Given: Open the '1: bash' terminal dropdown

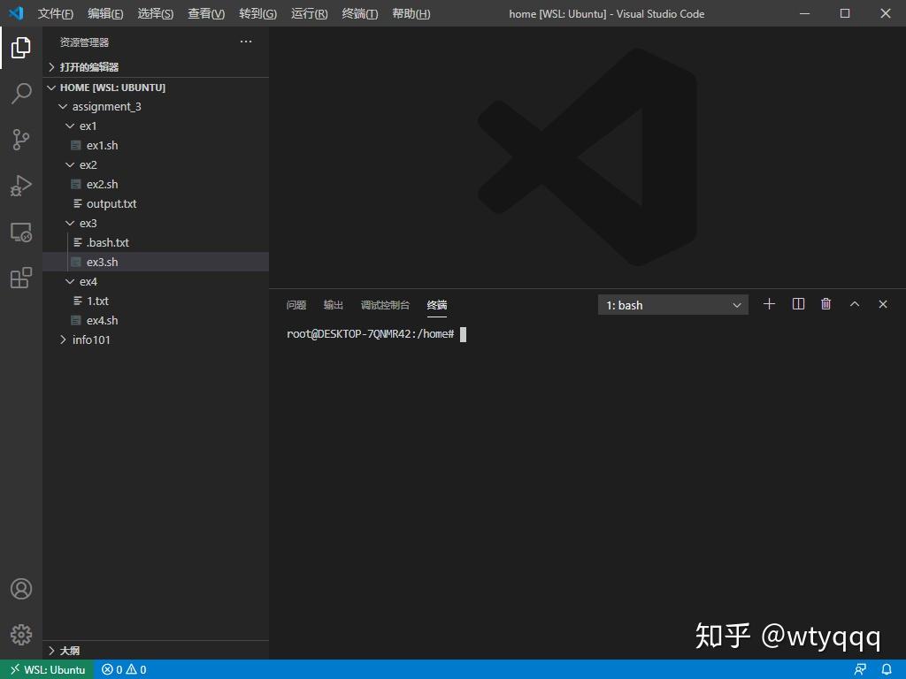Looking at the screenshot, I should coord(672,304).
